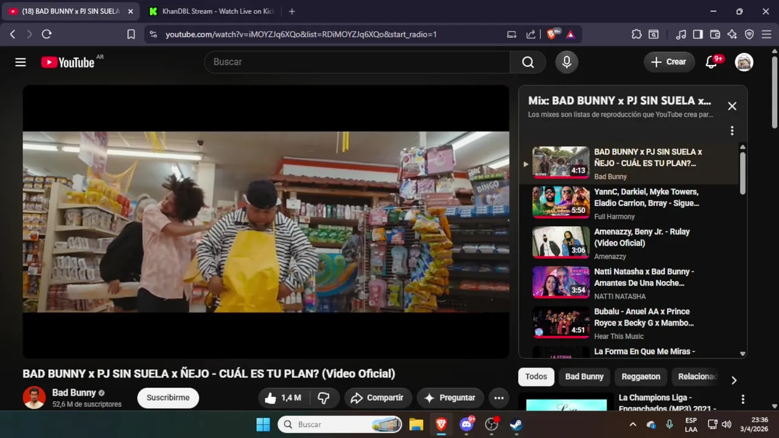Reload the current page

(46, 34)
